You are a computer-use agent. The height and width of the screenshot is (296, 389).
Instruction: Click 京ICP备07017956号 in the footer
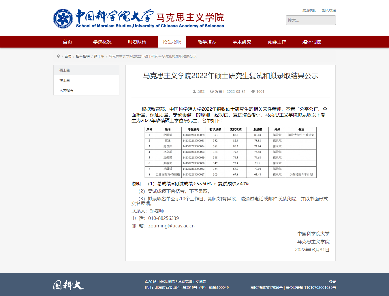[266, 287]
